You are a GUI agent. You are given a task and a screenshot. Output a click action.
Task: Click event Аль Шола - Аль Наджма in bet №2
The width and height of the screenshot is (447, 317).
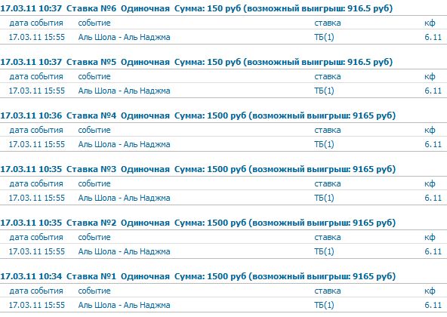[x=125, y=251]
